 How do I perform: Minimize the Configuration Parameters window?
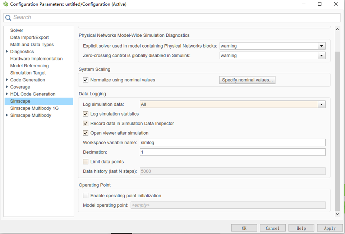click(x=304, y=4)
